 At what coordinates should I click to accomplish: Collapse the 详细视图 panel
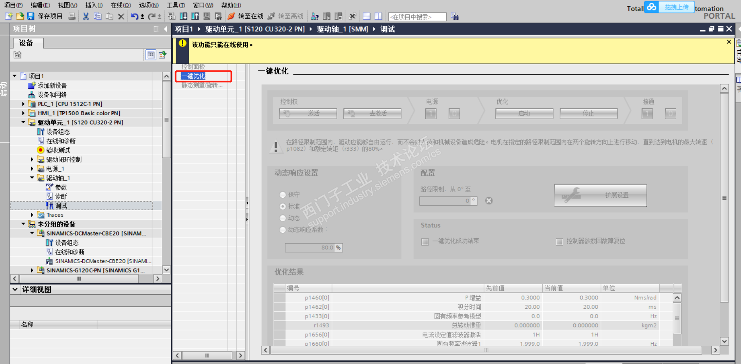click(15, 289)
